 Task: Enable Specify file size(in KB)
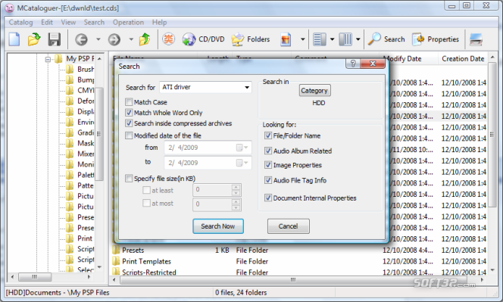click(x=129, y=179)
